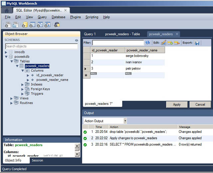213x173 pixels.
Task: Expand the innodb schema
Action: point(6,52)
